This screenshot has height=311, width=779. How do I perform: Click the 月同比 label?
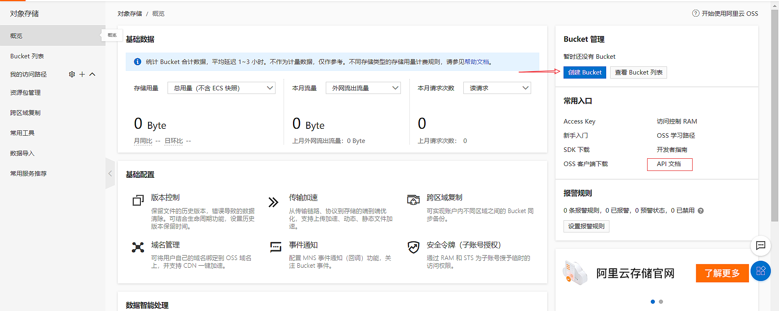point(143,141)
